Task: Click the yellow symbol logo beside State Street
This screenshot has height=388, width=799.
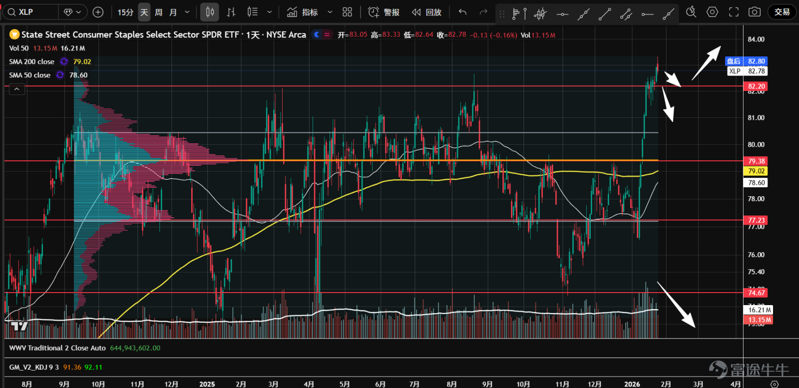Action: coord(14,34)
